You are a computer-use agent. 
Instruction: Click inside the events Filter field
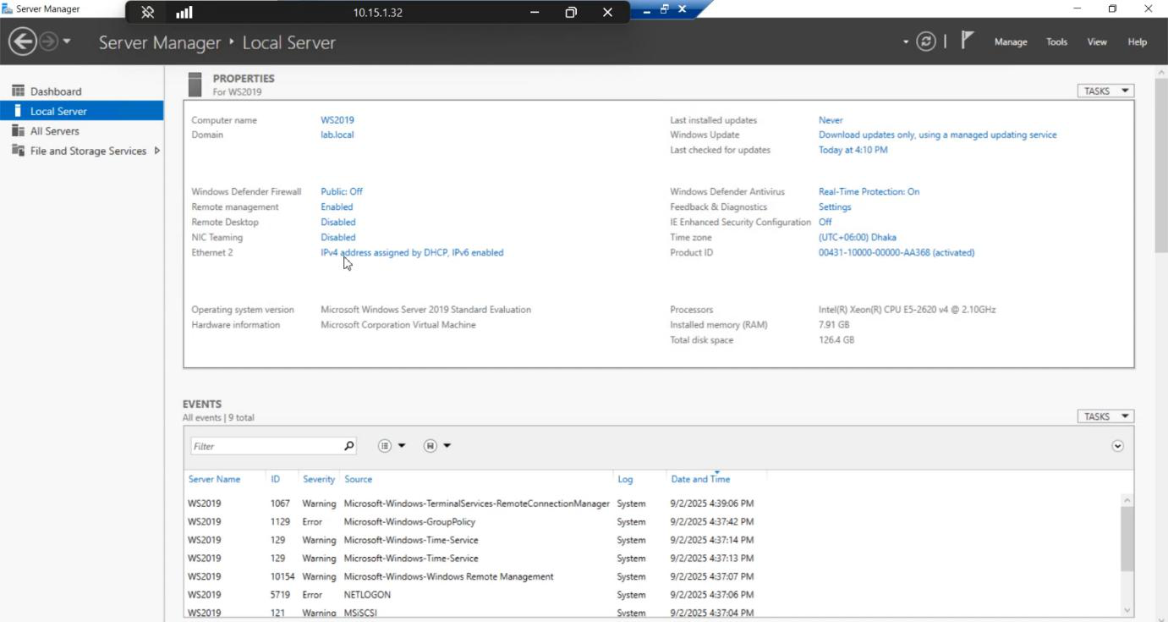[266, 446]
